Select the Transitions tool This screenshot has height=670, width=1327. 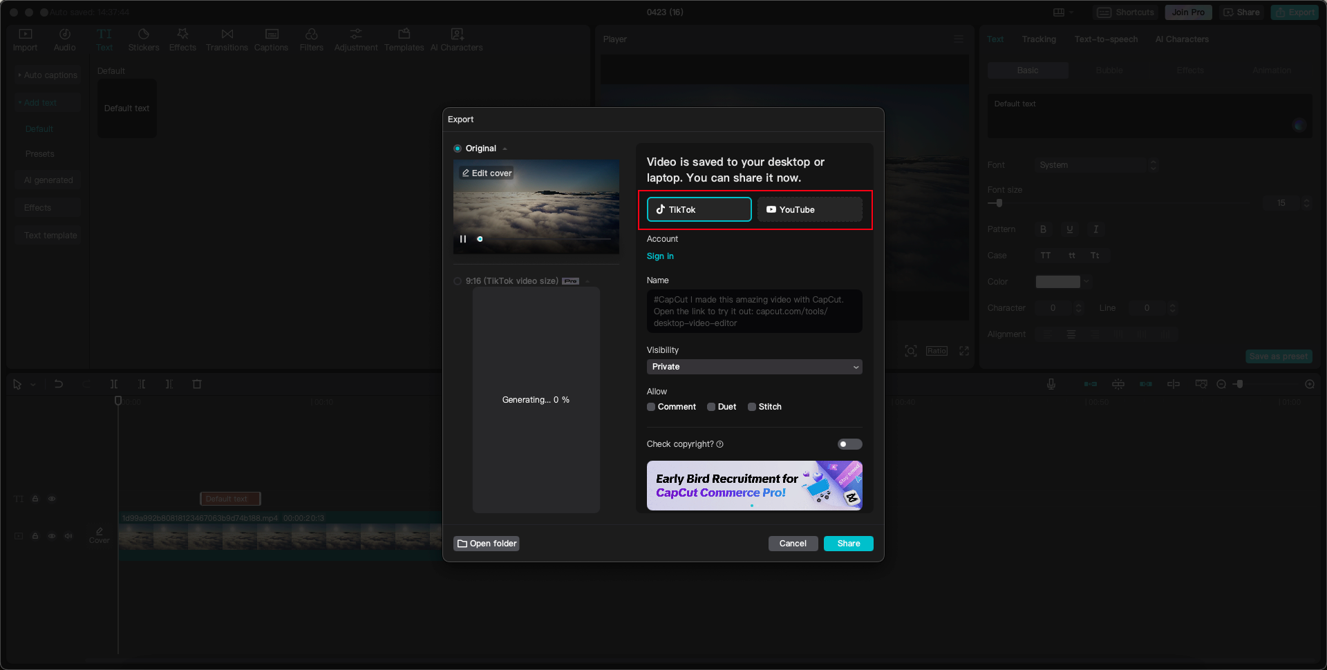[x=227, y=39]
